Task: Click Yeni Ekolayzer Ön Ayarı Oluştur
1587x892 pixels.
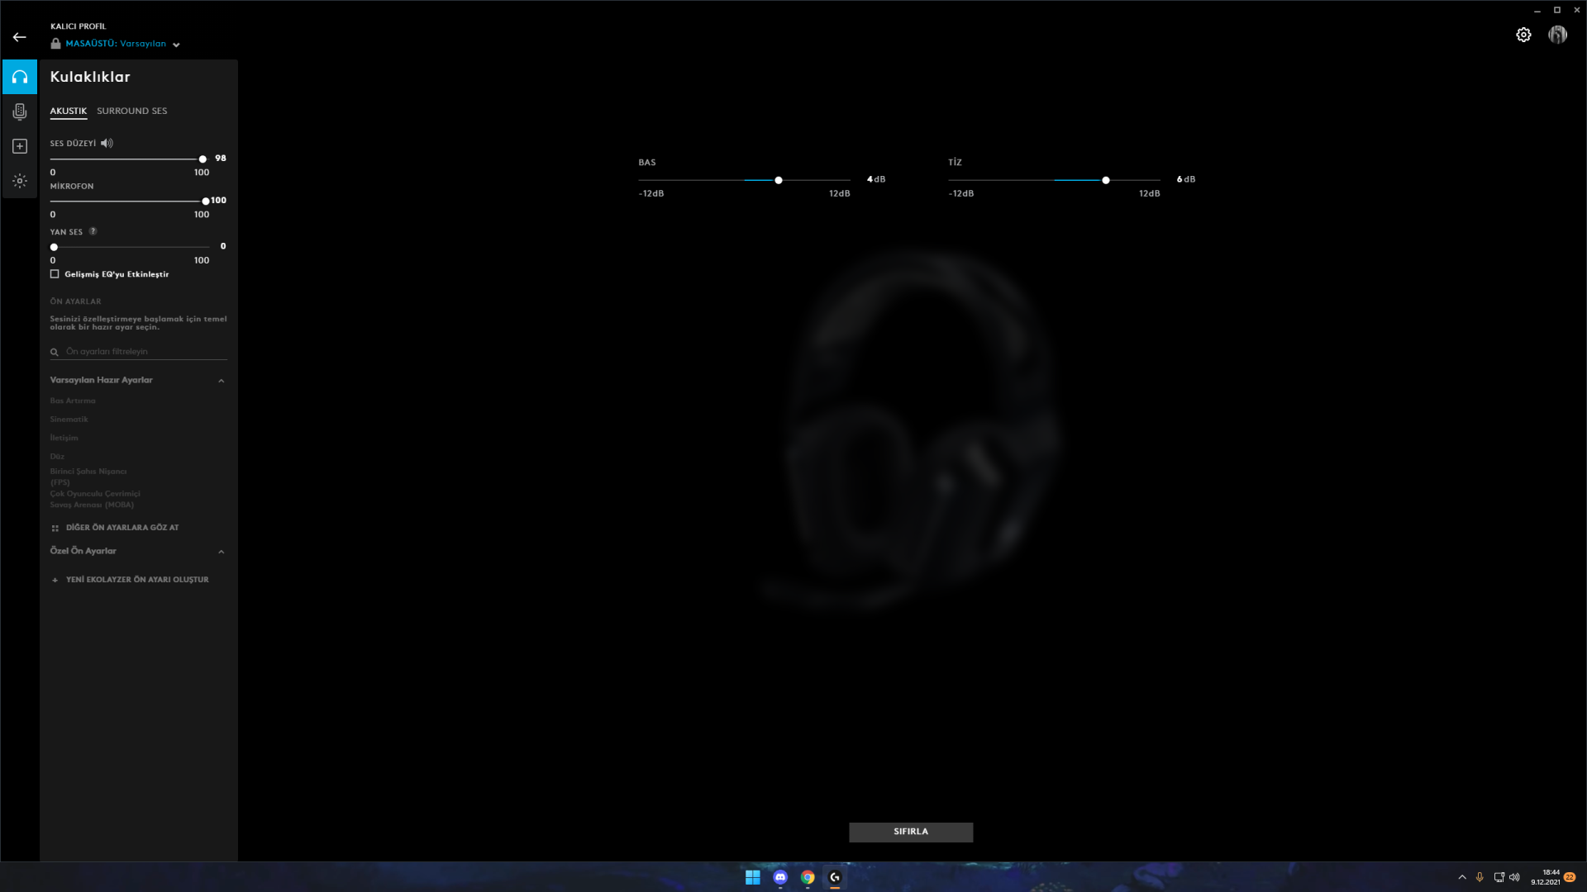Action: tap(136, 580)
